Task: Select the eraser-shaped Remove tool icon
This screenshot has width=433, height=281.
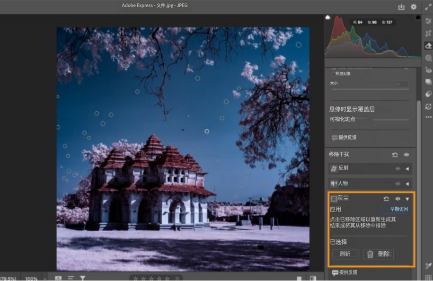Action: [428, 45]
